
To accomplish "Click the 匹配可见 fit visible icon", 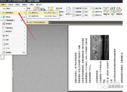I will point(73,15).
